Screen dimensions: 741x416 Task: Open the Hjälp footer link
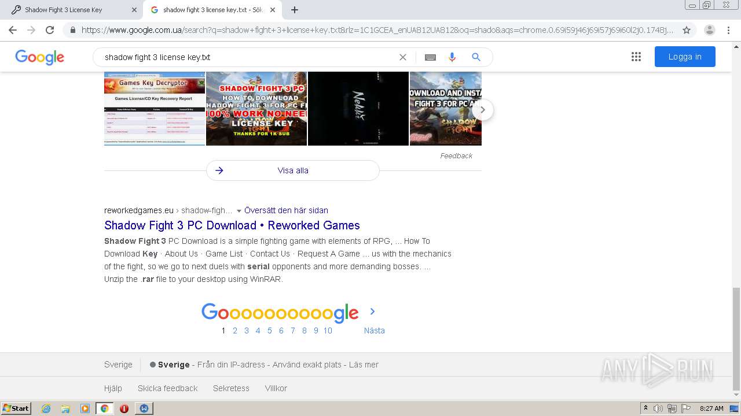point(113,388)
